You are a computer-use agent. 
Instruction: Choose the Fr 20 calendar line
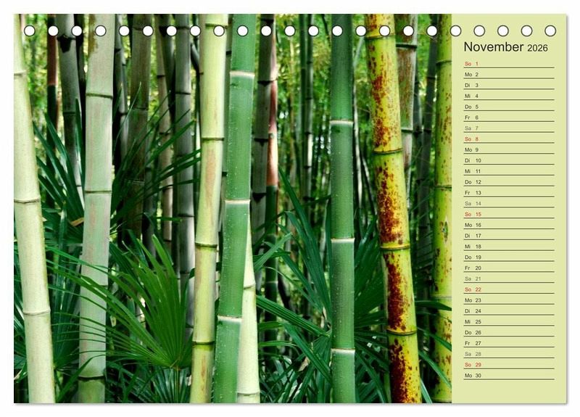(x=507, y=268)
